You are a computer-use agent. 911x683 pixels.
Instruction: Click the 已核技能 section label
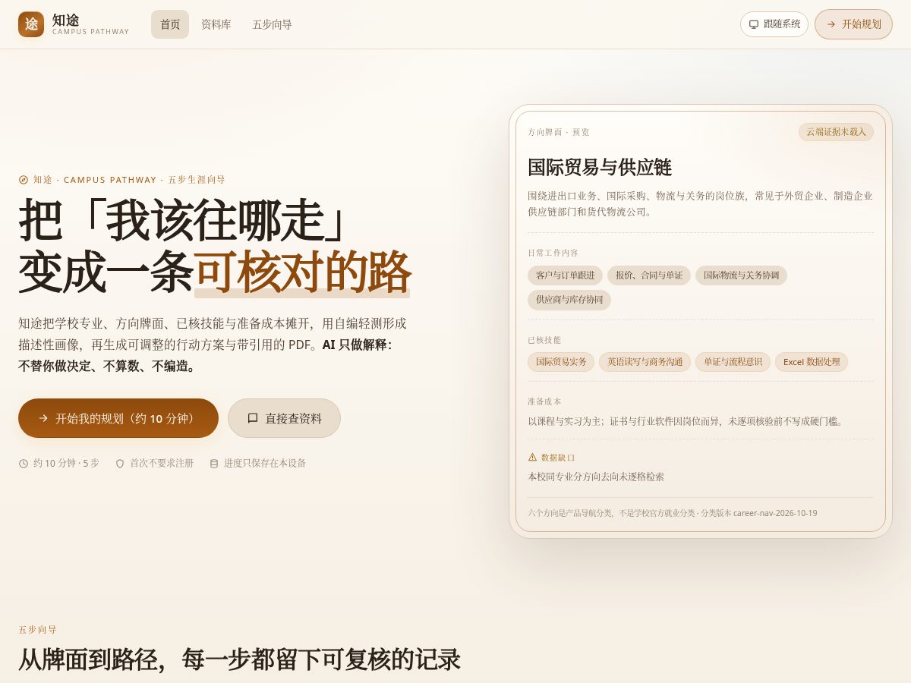544,340
